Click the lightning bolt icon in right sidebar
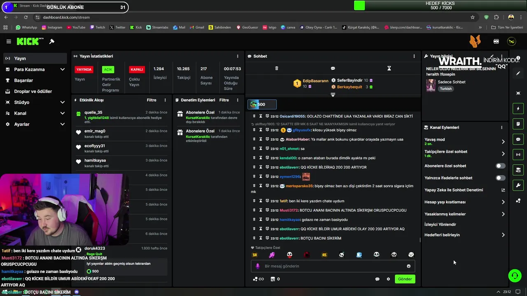The height and width of the screenshot is (296, 527). [518, 109]
